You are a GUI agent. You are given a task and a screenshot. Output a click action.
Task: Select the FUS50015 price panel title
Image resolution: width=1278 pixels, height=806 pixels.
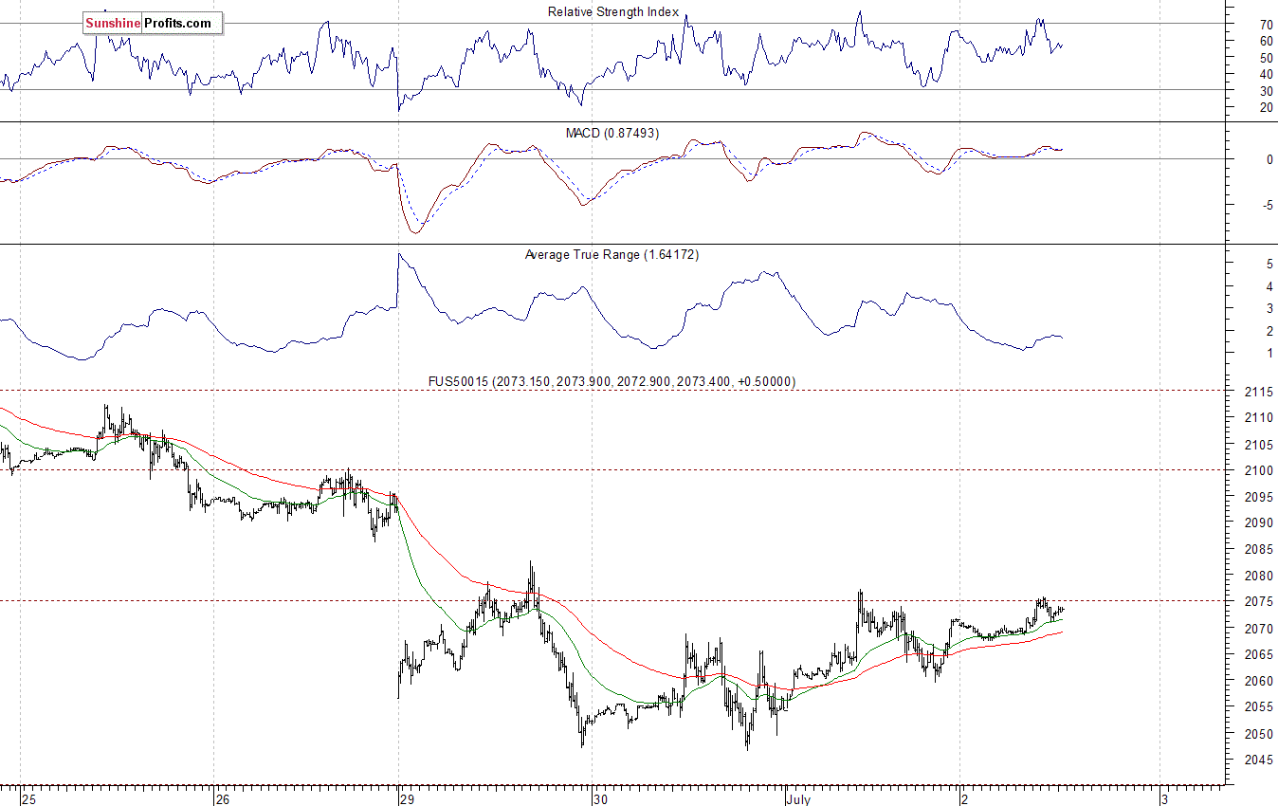point(612,381)
